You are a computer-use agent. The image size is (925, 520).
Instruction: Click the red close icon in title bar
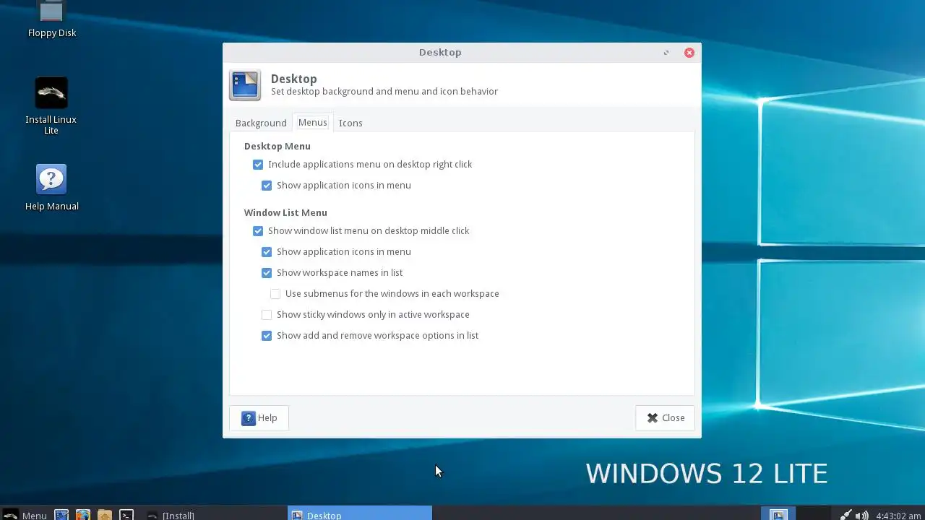pyautogui.click(x=689, y=52)
